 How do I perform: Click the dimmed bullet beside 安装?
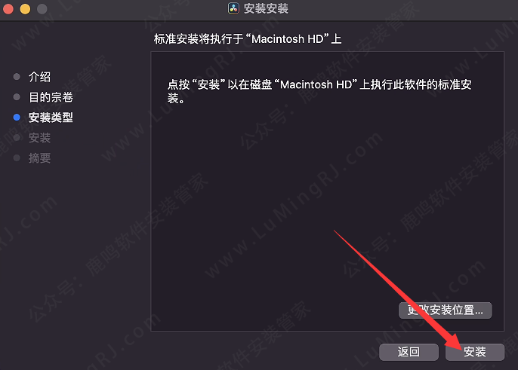tap(17, 138)
